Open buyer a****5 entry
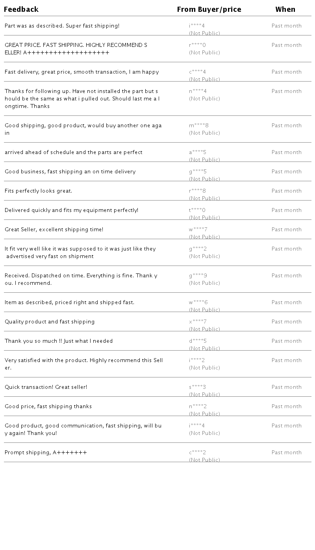 click(197, 152)
